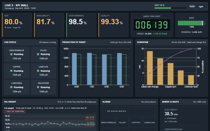Click the 006139 units counter display
Image resolution: width=210 pixels, height=131 pixels.
point(152,25)
